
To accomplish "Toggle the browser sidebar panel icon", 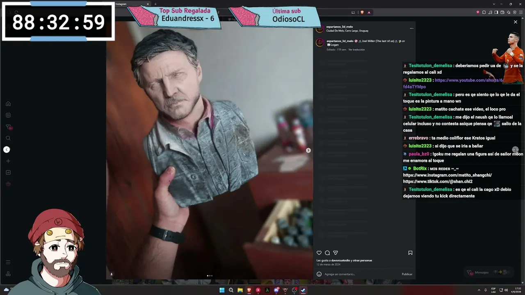I will pyautogui.click(x=496, y=12).
